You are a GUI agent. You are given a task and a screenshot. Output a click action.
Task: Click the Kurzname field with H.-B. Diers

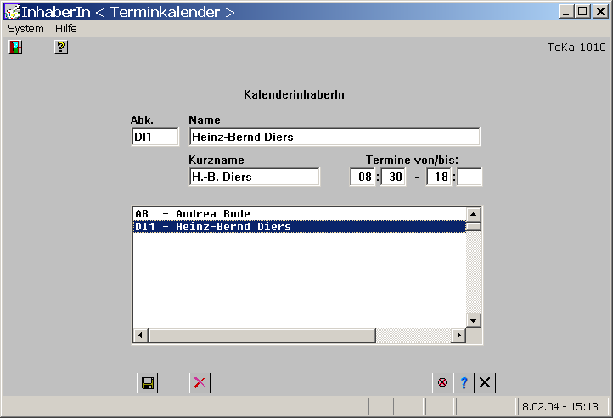click(x=254, y=177)
